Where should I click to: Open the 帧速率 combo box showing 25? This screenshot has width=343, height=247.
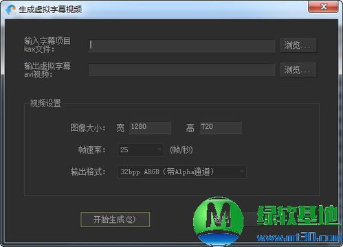pyautogui.click(x=141, y=150)
